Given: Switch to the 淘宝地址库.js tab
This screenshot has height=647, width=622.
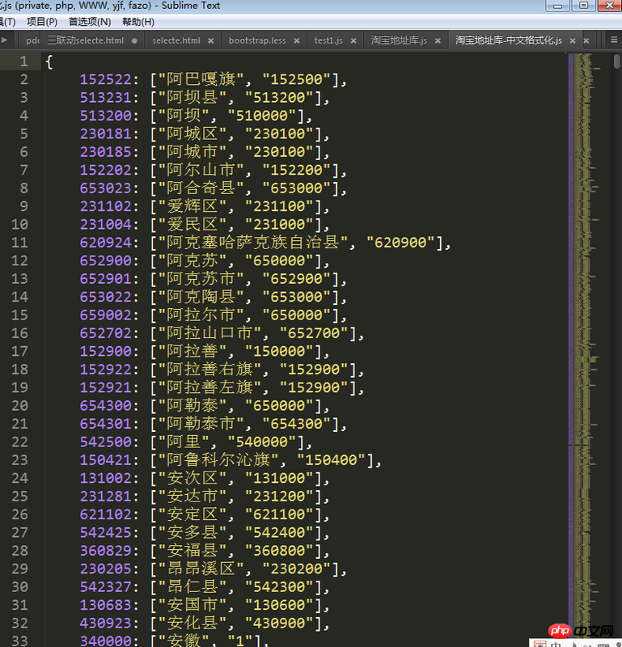Looking at the screenshot, I should 399,40.
